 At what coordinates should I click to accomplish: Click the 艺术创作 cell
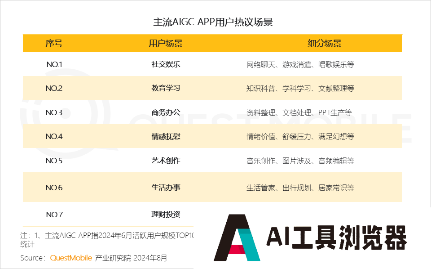166,161
